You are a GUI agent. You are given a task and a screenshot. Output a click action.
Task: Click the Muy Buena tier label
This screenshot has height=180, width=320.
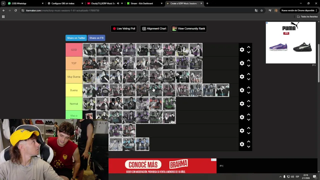(x=74, y=77)
